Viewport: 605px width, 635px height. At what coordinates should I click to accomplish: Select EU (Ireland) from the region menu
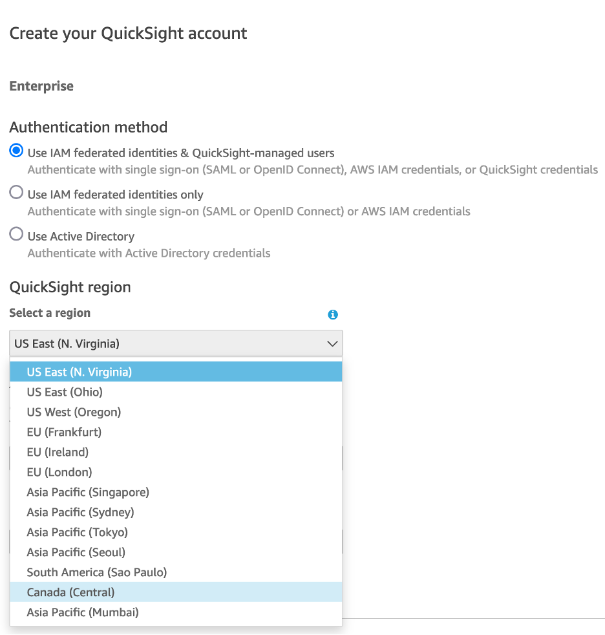[x=58, y=452]
